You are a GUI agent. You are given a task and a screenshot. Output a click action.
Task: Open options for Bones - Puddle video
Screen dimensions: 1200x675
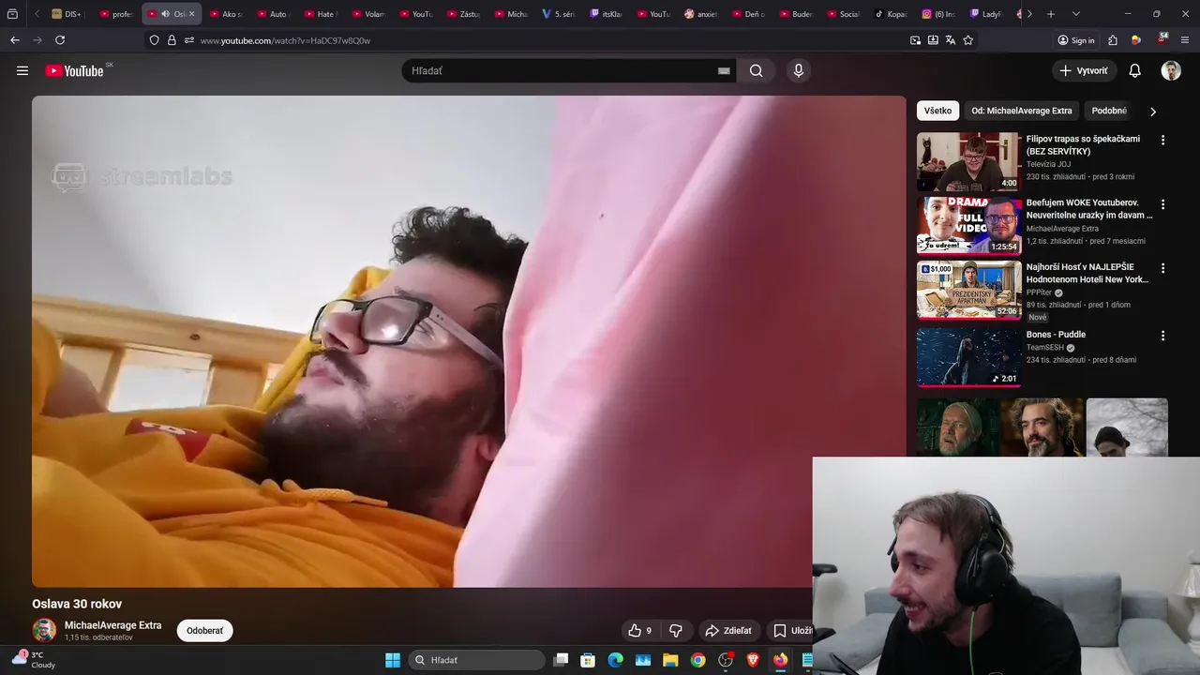pyautogui.click(x=1162, y=336)
